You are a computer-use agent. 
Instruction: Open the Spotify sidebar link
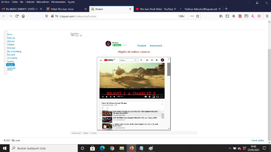pos(11,61)
